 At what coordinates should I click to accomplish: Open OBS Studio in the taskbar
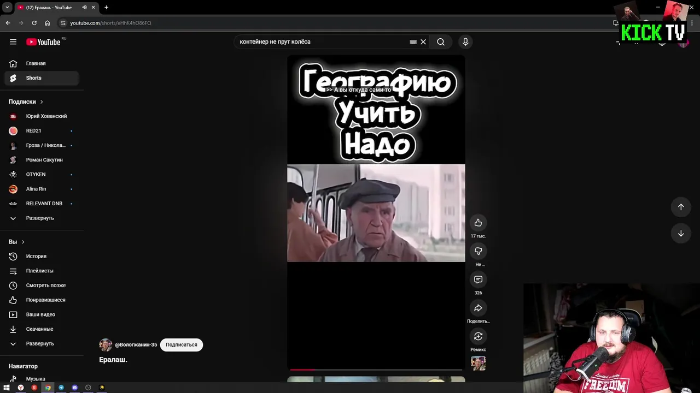(x=88, y=388)
